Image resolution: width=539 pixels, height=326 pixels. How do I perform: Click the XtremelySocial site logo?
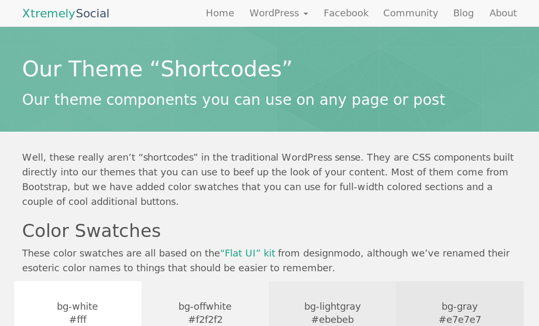[x=66, y=13]
